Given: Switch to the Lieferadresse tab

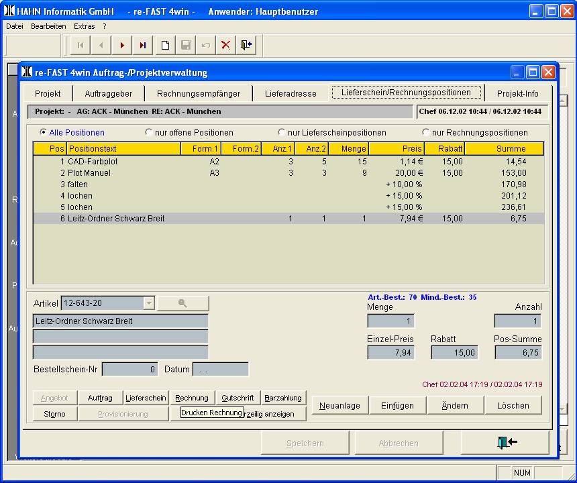Looking at the screenshot, I should point(291,93).
